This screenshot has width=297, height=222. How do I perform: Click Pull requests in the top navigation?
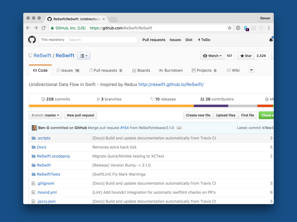point(154,40)
